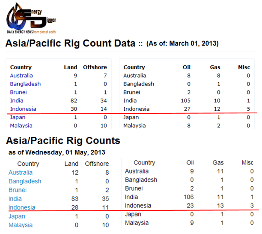Viewport: 262px width, 234px height.
Task: Click plain 'Brunei' in May 2013 Oil/Gas table
Action: (x=134, y=188)
